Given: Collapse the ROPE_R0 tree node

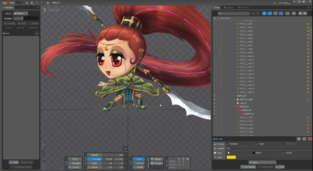Looking at the screenshot, I should [x=232, y=96].
